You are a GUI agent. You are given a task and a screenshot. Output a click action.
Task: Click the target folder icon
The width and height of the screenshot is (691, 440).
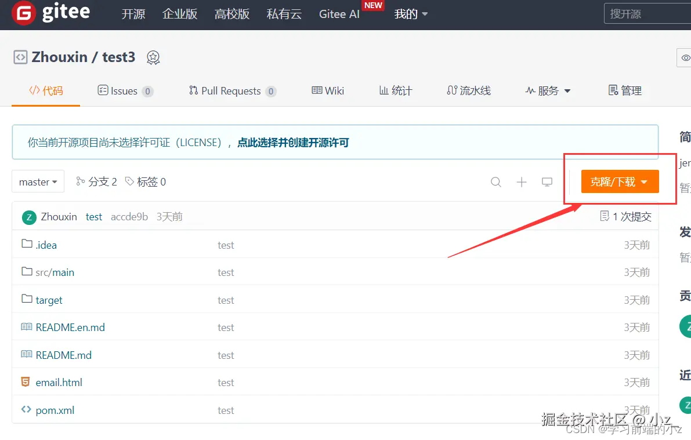pyautogui.click(x=27, y=299)
